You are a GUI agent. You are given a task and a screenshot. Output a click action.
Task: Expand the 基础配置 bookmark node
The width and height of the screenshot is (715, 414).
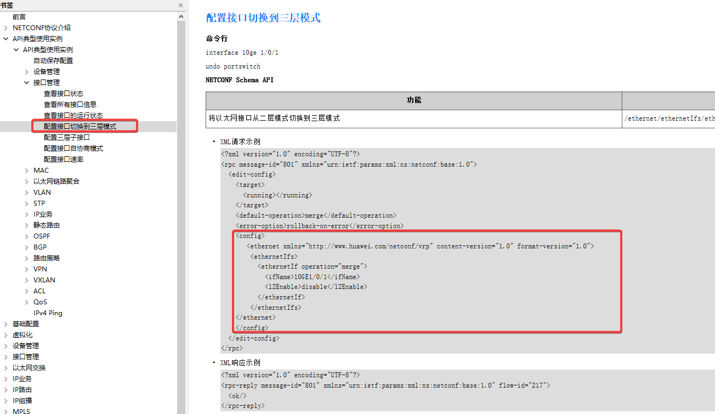[5, 324]
